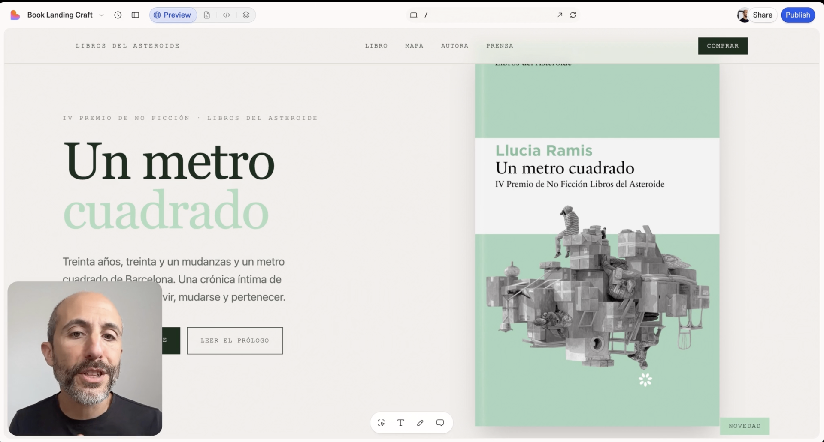
Task: Open the version history clock icon
Action: coord(118,15)
